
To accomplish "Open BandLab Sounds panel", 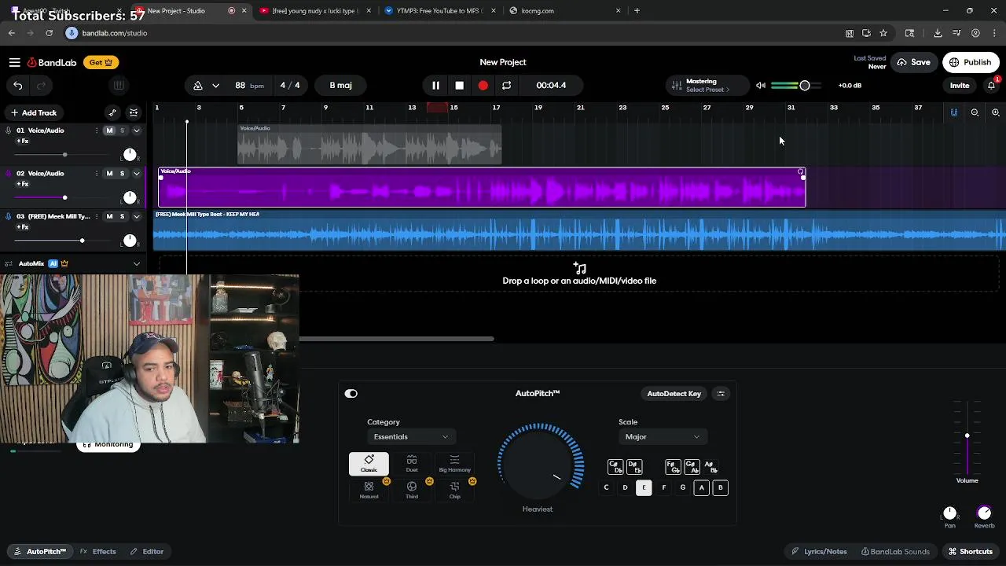I will click(x=895, y=552).
